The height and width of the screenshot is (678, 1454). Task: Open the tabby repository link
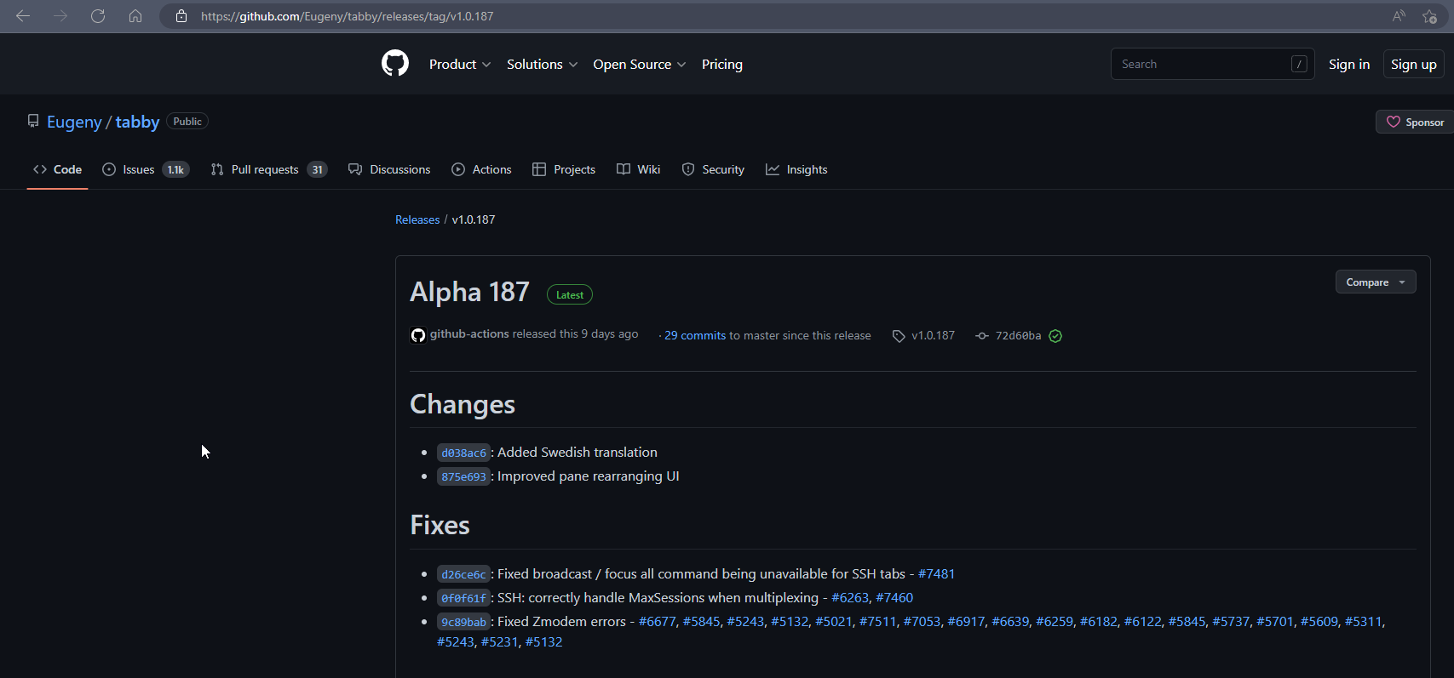pyautogui.click(x=137, y=122)
